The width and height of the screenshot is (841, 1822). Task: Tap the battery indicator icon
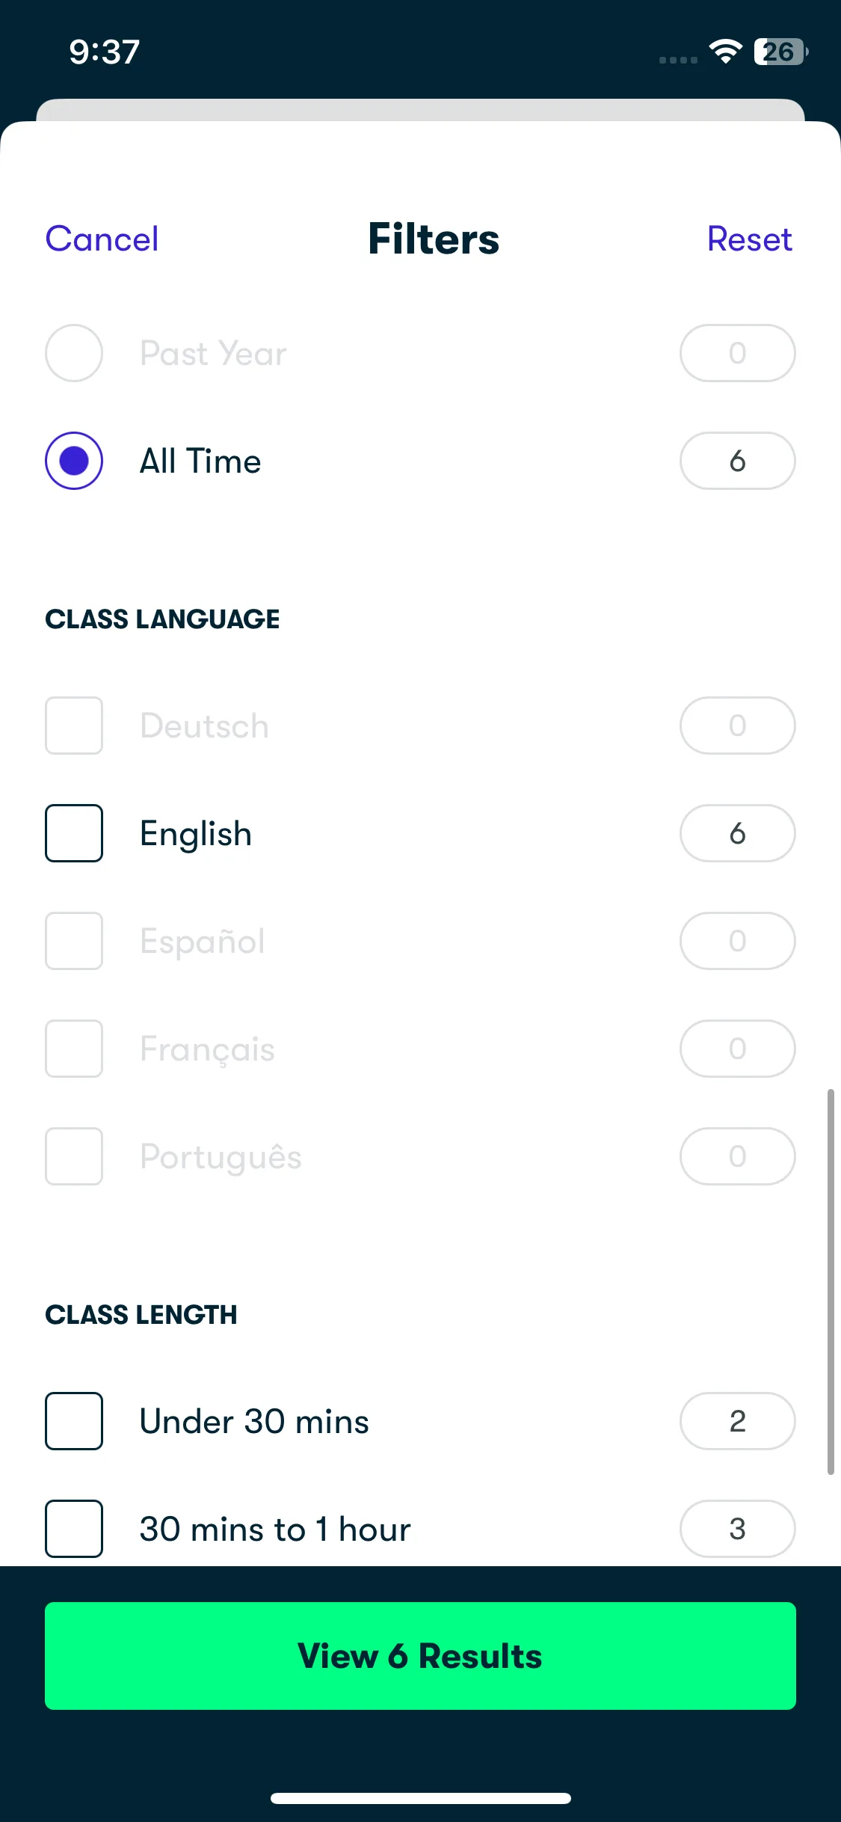781,52
